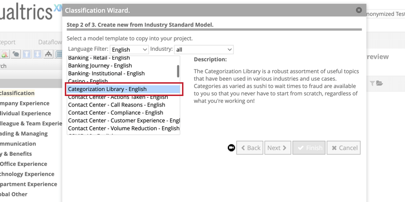Select Banking - Retail - English template

[123, 58]
